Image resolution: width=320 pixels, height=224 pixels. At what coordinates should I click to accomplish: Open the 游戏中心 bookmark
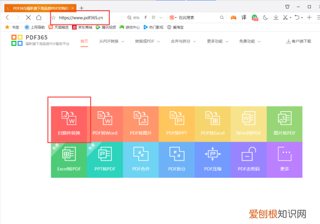tap(130, 27)
